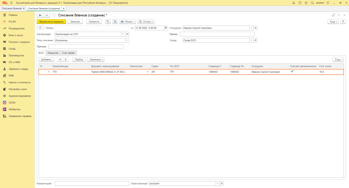This screenshot has width=349, height=188.
Task: Click Номенклатура column header
Action: pos(70,66)
